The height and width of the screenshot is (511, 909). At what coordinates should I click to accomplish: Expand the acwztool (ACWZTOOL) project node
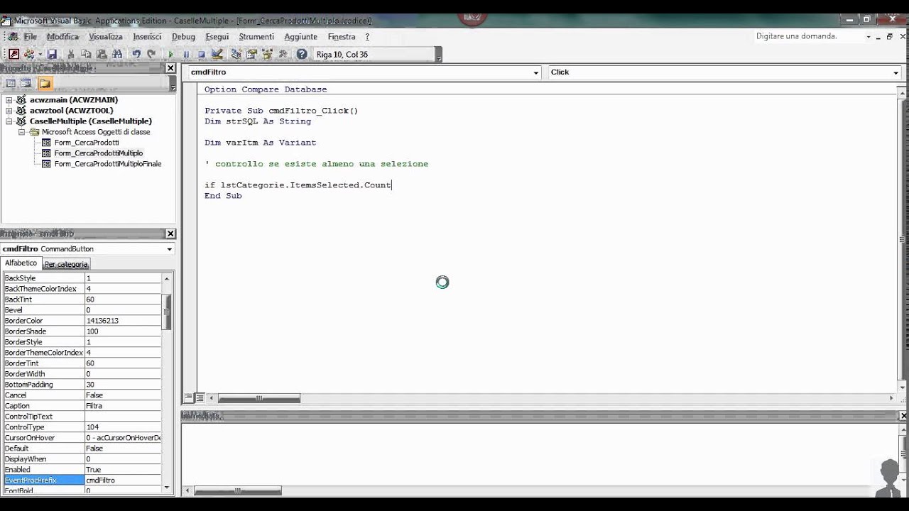pyautogui.click(x=9, y=111)
